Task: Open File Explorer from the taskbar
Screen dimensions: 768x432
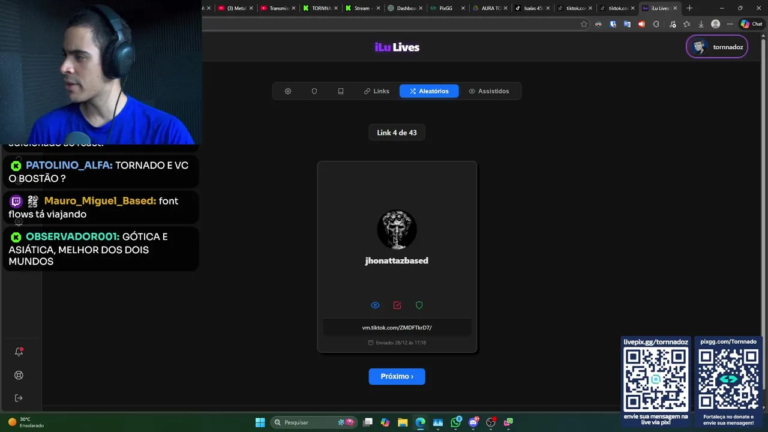Action: 403,422
